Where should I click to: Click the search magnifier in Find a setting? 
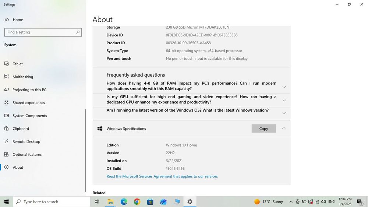(78, 32)
